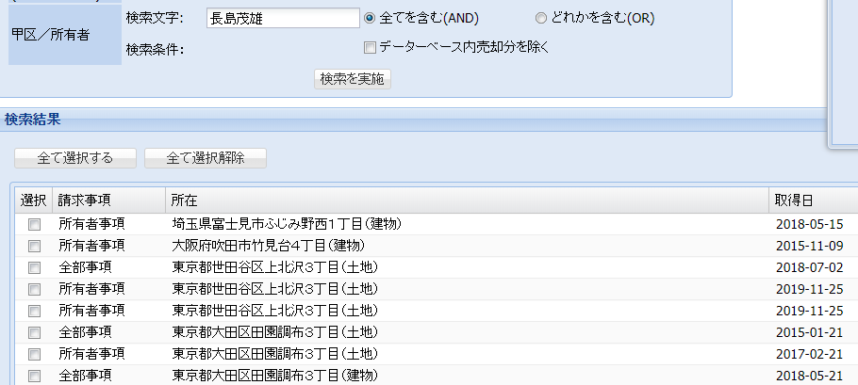This screenshot has width=858, height=385.
Task: Click the 全て選択する button
Action: 75,158
